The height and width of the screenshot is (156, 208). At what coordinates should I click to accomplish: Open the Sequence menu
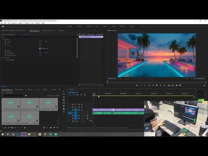click(x=14, y=23)
